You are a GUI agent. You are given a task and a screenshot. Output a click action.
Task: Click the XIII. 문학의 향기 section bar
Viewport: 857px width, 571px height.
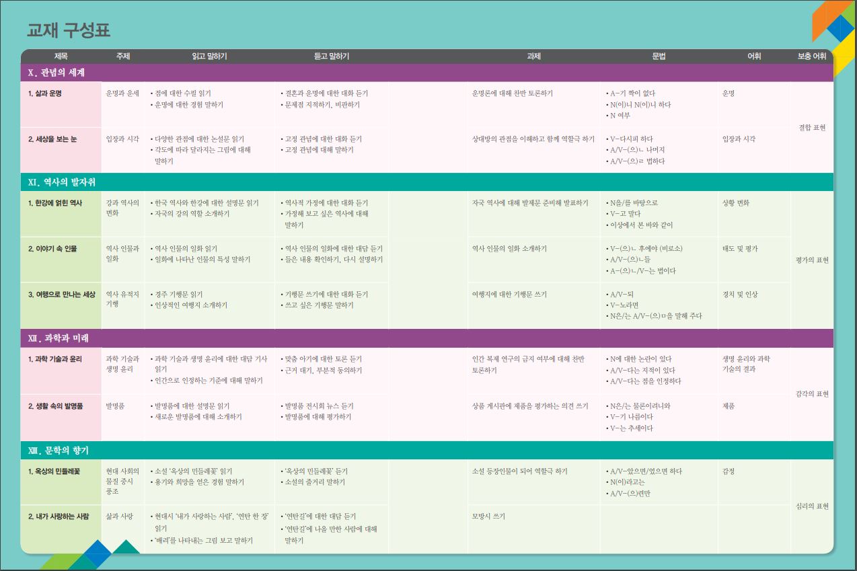(x=426, y=451)
